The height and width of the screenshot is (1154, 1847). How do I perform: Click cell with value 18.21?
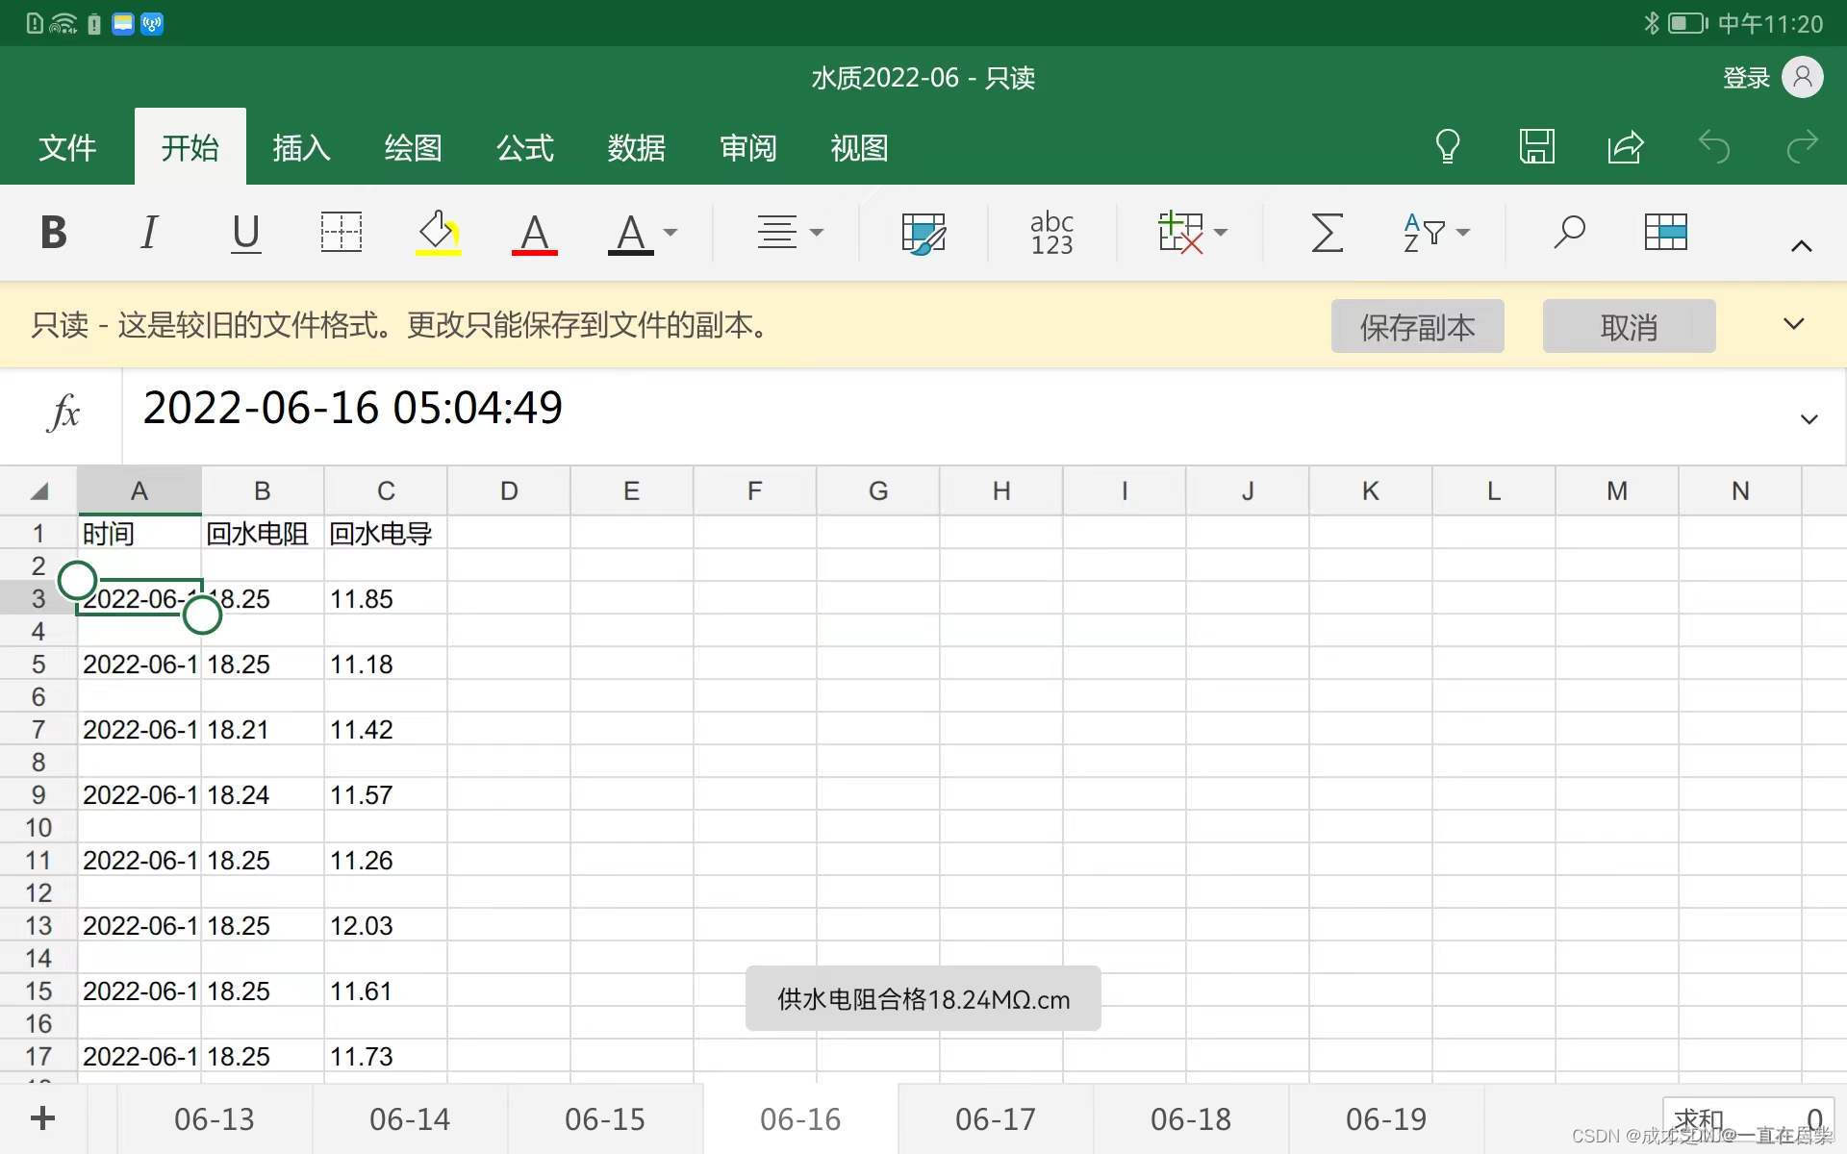(262, 730)
